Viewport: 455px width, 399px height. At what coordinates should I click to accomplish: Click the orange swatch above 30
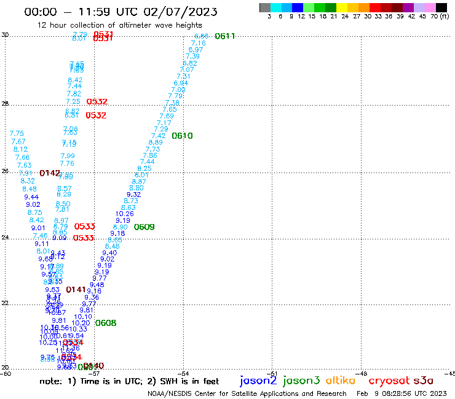click(x=364, y=7)
